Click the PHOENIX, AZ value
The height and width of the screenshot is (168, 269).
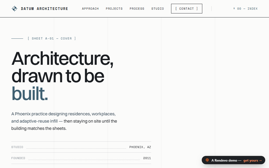(140, 147)
